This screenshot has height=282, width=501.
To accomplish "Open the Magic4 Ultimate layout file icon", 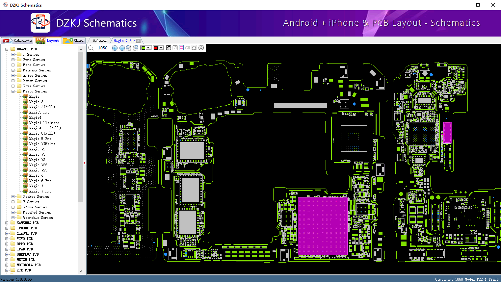I will pos(25,123).
